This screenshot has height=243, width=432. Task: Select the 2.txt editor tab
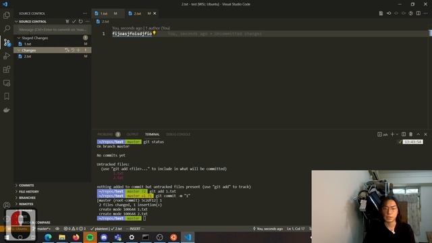142,13
